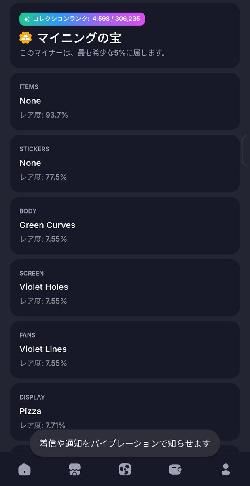Click the sparkle icon in rank badge
The image size is (250, 486).
(x=27, y=19)
